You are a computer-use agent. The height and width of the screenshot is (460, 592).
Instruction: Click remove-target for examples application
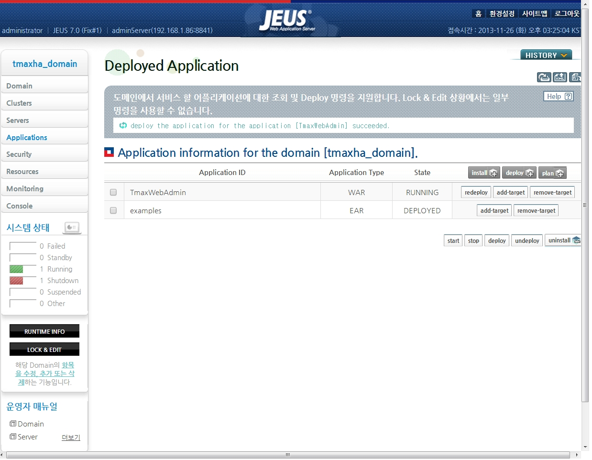[x=536, y=210]
